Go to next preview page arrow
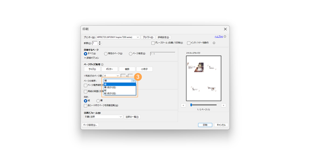Screen dimensions: 310x155 [224, 105]
